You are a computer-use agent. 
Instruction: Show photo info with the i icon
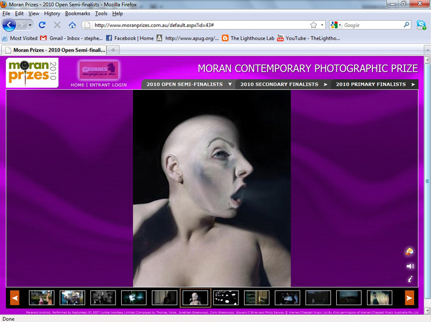[x=410, y=279]
